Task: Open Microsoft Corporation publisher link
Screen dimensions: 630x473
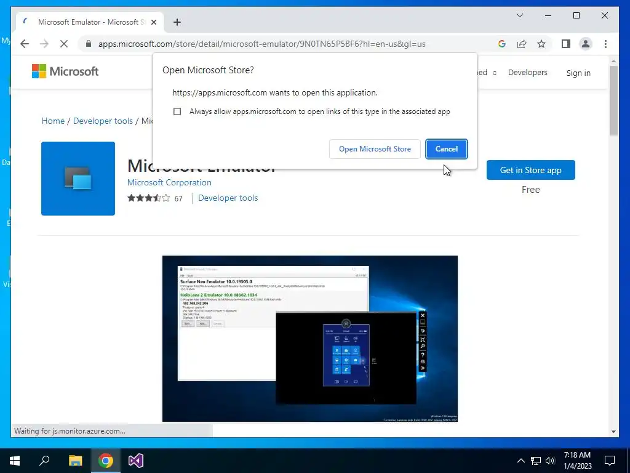Action: 169,182
